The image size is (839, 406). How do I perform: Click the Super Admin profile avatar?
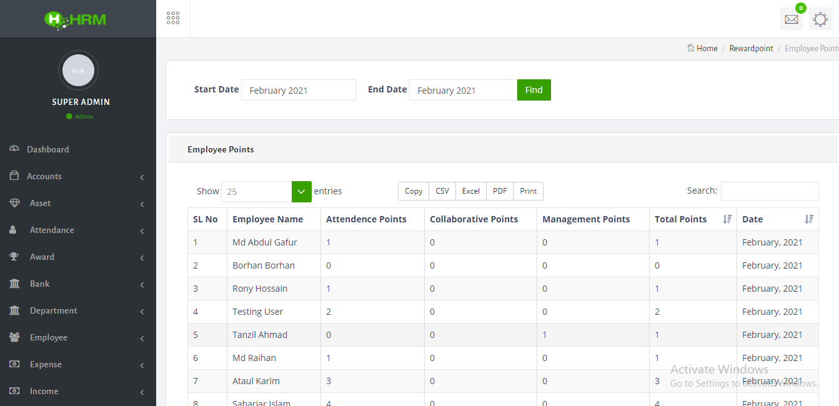click(78, 71)
